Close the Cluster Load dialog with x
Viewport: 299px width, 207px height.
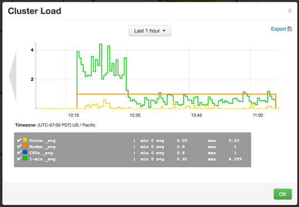[290, 10]
